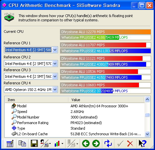Expand the Reference CPU 3 dropdown

pyautogui.click(x=55, y=76)
